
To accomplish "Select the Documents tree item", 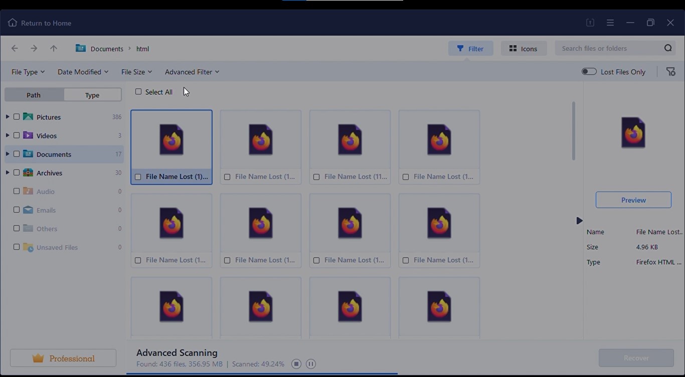I will tap(64, 154).
